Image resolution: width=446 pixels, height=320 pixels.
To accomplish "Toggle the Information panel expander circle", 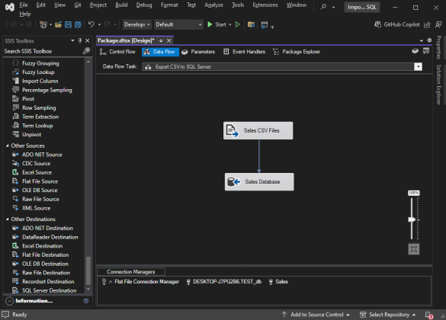I will [x=9, y=301].
